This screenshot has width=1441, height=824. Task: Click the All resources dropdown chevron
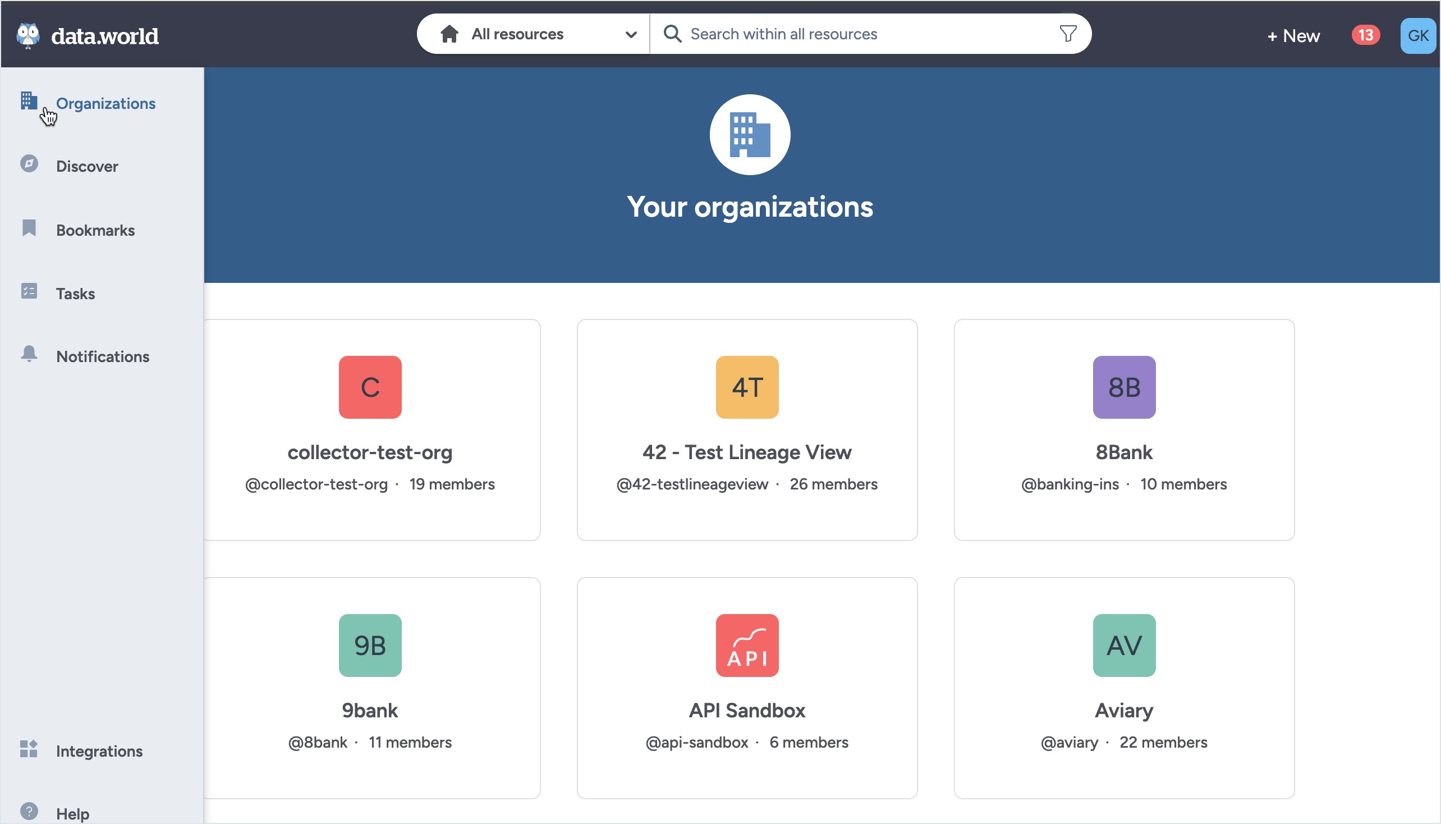pos(631,35)
